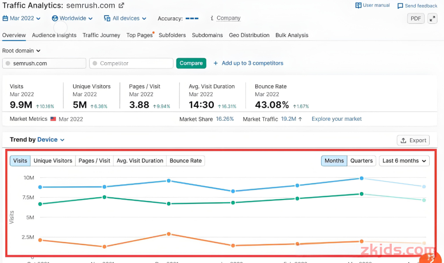The image size is (444, 263).
Task: Go to the Top Pages tab
Action: coord(140,35)
